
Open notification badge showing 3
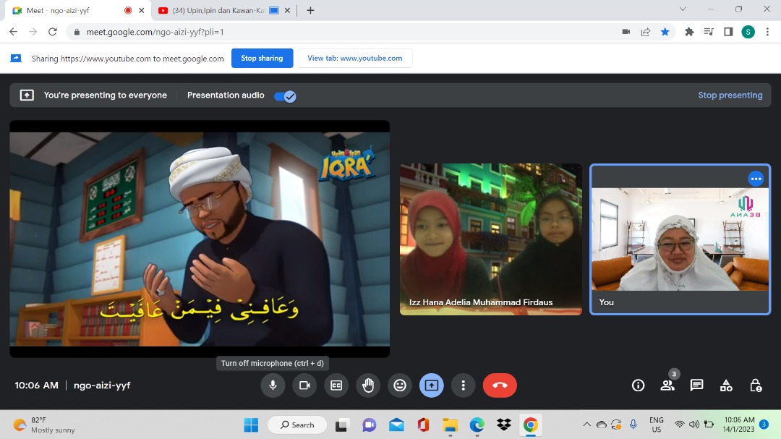click(x=764, y=425)
